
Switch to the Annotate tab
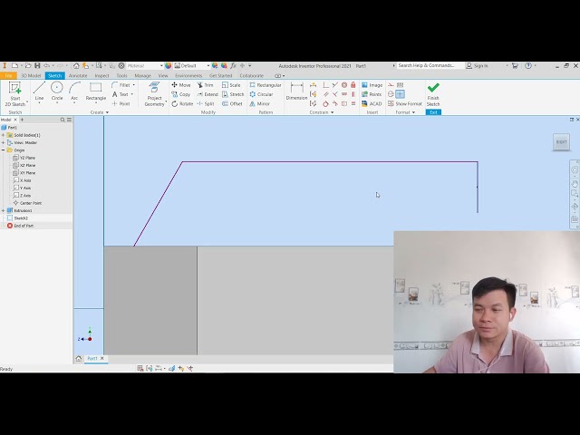78,76
